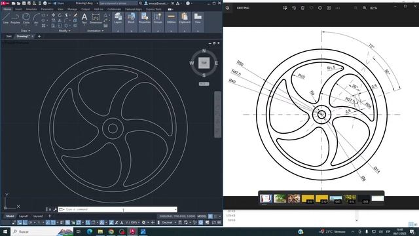Toggle annotation objects visibility in status bar

coord(111,222)
